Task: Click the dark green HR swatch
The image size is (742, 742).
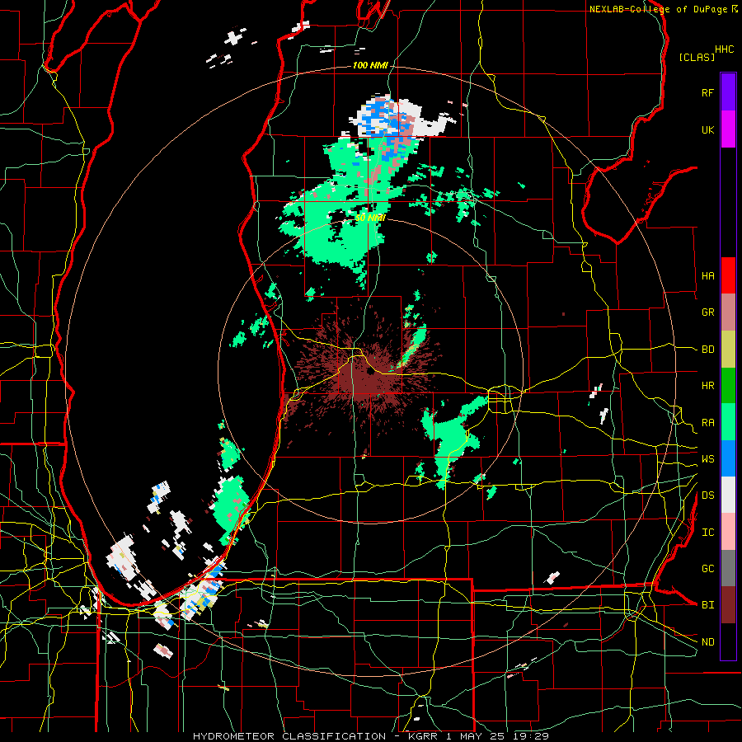Action: [728, 386]
